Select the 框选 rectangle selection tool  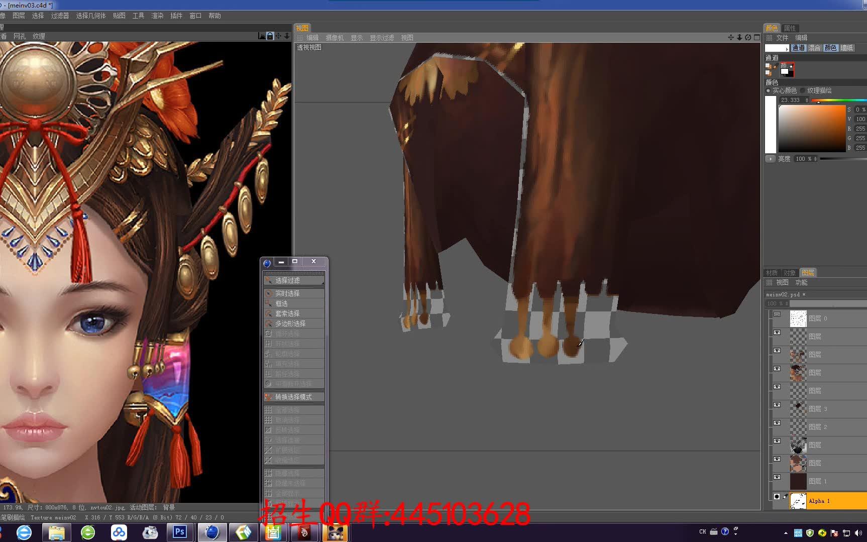294,303
